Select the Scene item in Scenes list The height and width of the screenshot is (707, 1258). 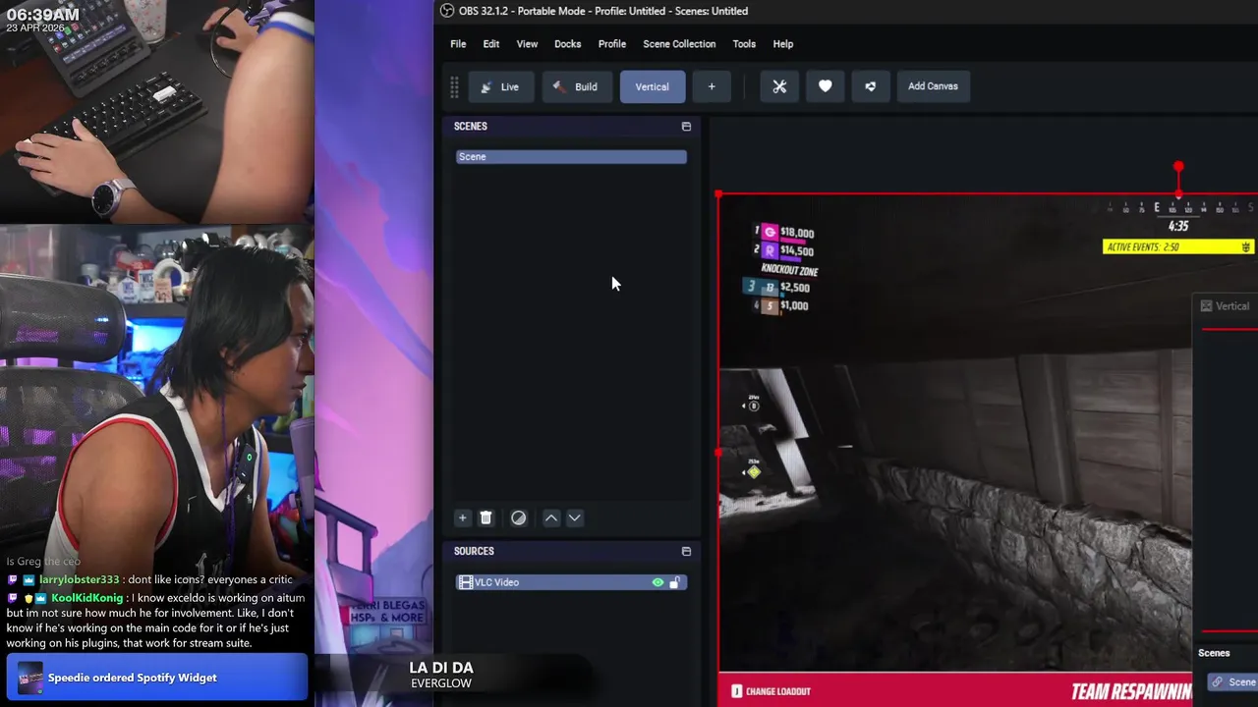click(571, 157)
